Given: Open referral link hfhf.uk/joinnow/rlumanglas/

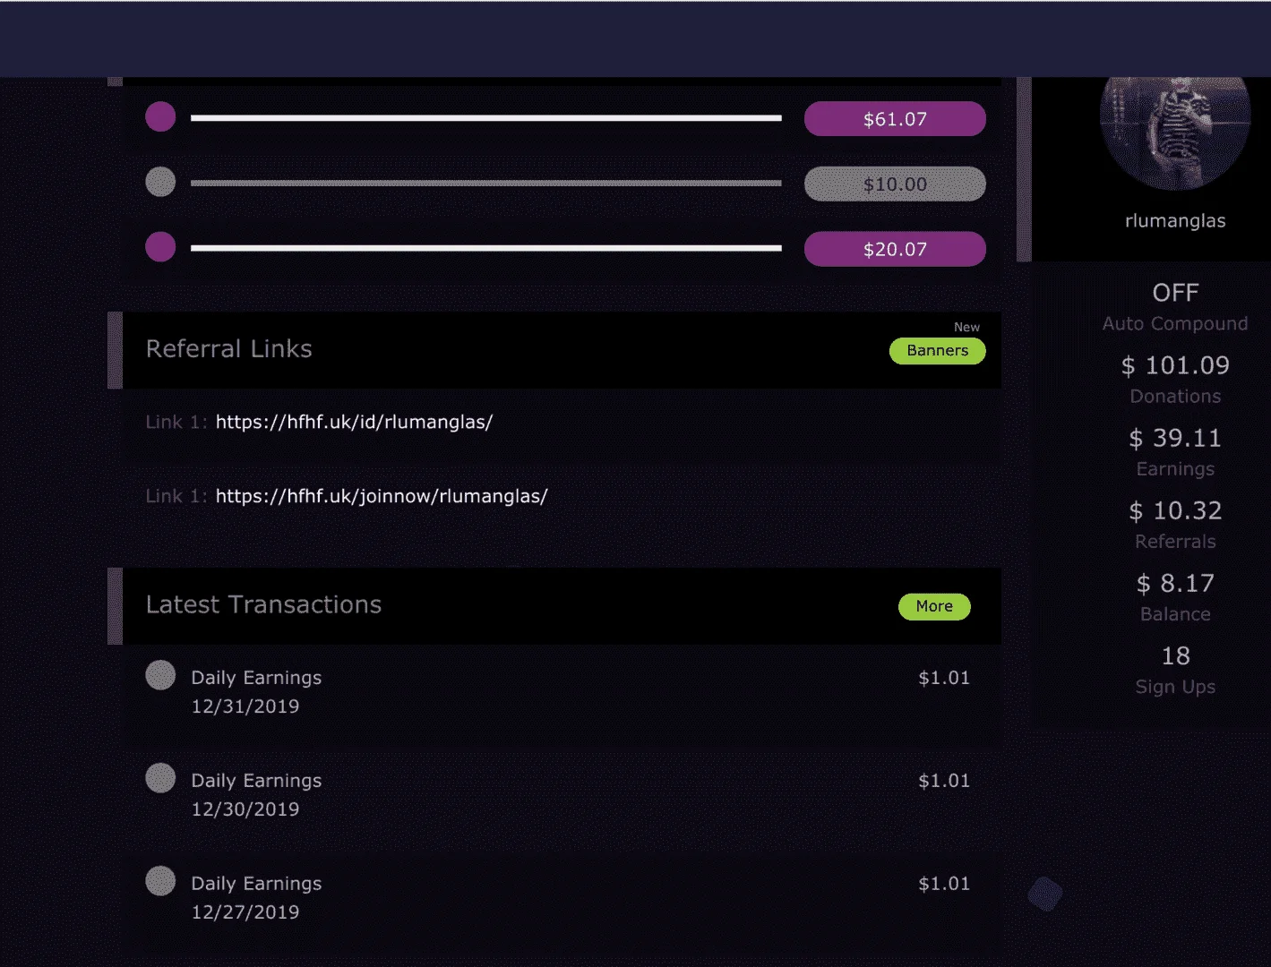Looking at the screenshot, I should (x=382, y=496).
